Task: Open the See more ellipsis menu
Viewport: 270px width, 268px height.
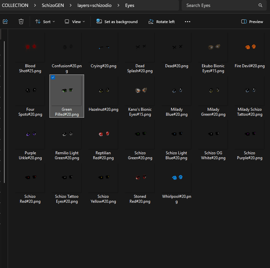Action: [x=188, y=22]
